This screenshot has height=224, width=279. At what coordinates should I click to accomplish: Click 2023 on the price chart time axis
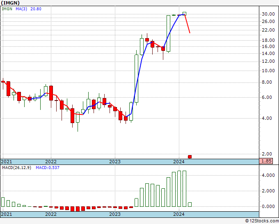point(115,162)
